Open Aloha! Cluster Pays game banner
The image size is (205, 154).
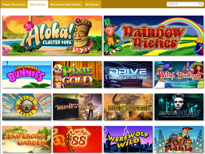click(x=52, y=36)
